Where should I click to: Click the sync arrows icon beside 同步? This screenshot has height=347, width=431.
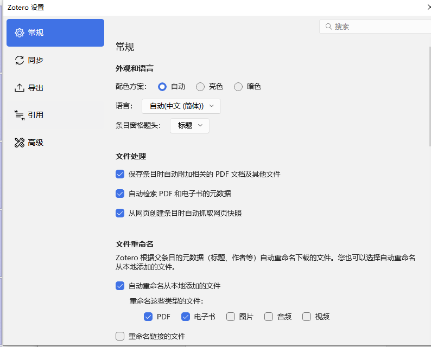(x=19, y=60)
